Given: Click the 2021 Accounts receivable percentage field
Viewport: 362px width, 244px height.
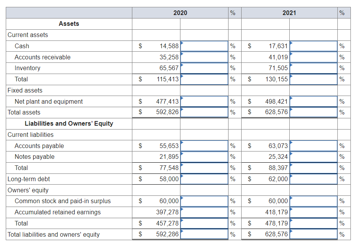Looking at the screenshot, I should pos(313,57).
